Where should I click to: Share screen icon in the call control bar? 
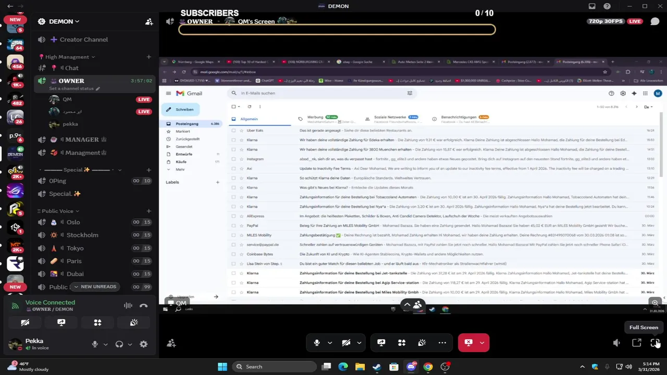pyautogui.click(x=381, y=343)
